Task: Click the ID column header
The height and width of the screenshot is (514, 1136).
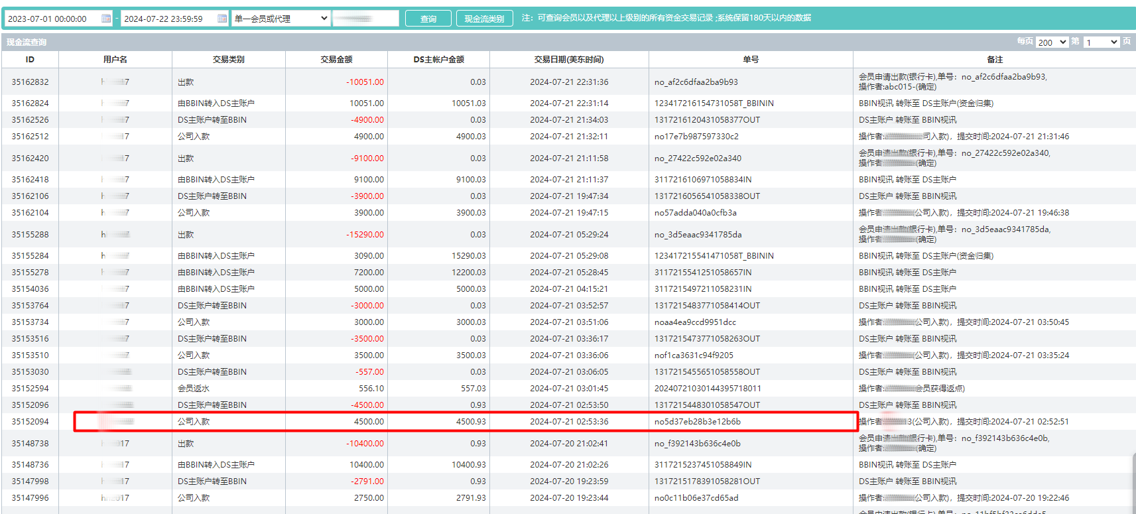Action: point(30,60)
